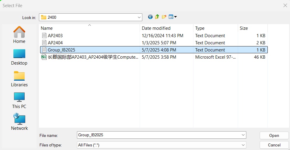The height and width of the screenshot is (150, 290).
Task: Open Libraries in places bar
Action: pyautogui.click(x=19, y=79)
